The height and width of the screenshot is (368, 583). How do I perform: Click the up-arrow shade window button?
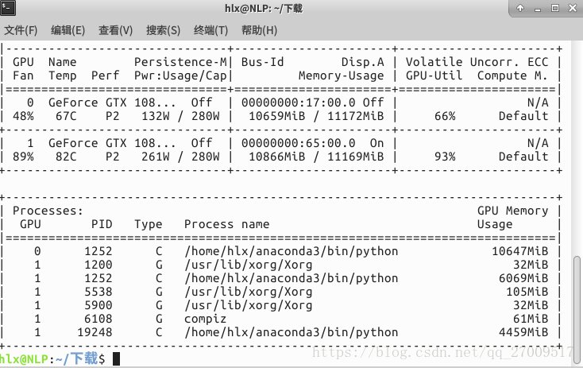(x=520, y=8)
